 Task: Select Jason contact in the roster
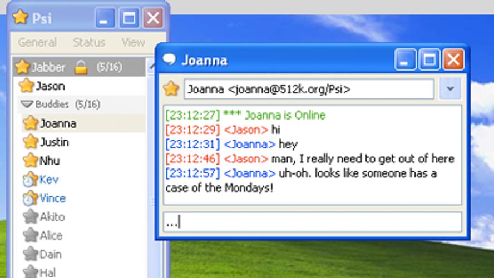[x=50, y=86]
